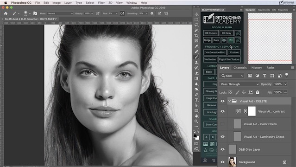The image size is (296, 167).
Task: Open the Image menu
Action: (57, 3)
